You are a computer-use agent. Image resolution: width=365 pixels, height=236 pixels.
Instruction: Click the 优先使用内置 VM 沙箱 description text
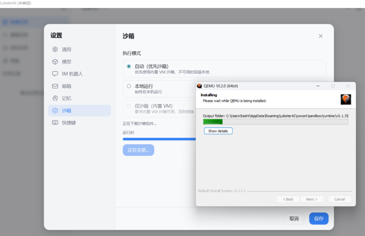pyautogui.click(x=172, y=72)
